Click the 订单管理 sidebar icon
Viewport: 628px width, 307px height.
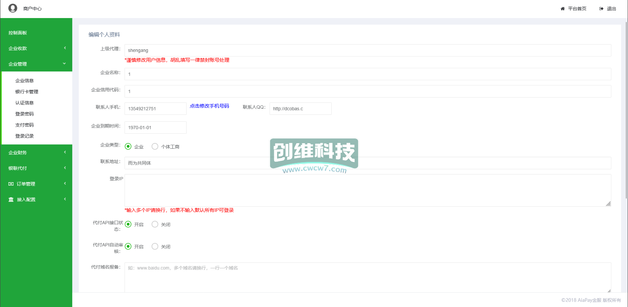click(x=11, y=184)
